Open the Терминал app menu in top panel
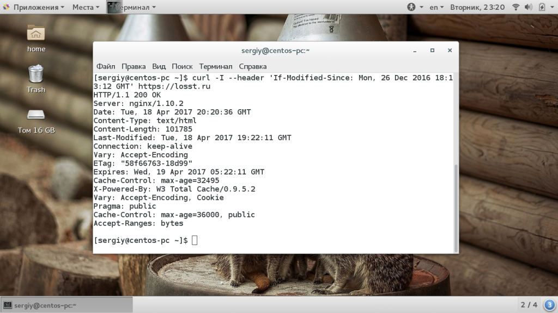 click(x=132, y=7)
